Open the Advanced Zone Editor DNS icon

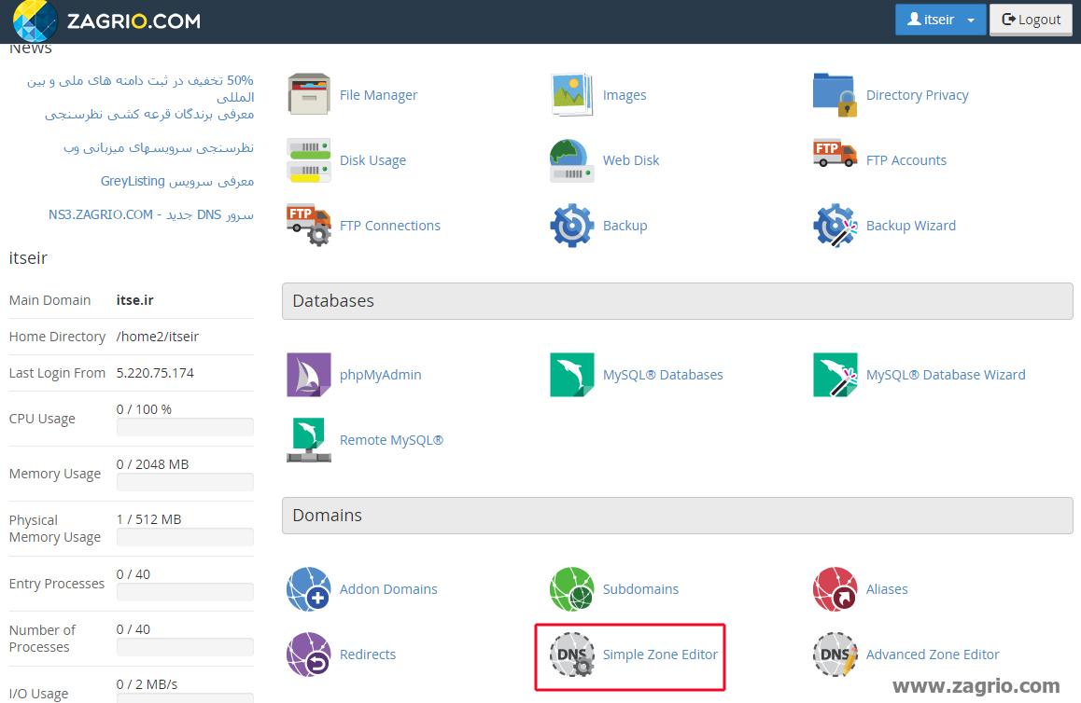tap(835, 655)
